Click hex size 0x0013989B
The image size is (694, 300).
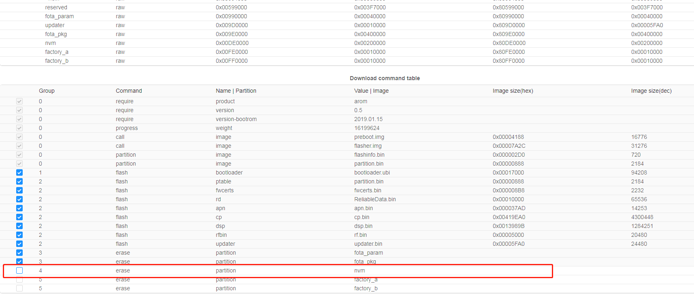pyautogui.click(x=509, y=226)
